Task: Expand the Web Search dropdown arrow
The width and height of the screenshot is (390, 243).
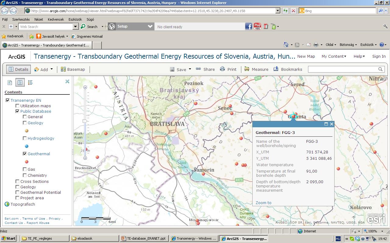Action: tap(76, 26)
